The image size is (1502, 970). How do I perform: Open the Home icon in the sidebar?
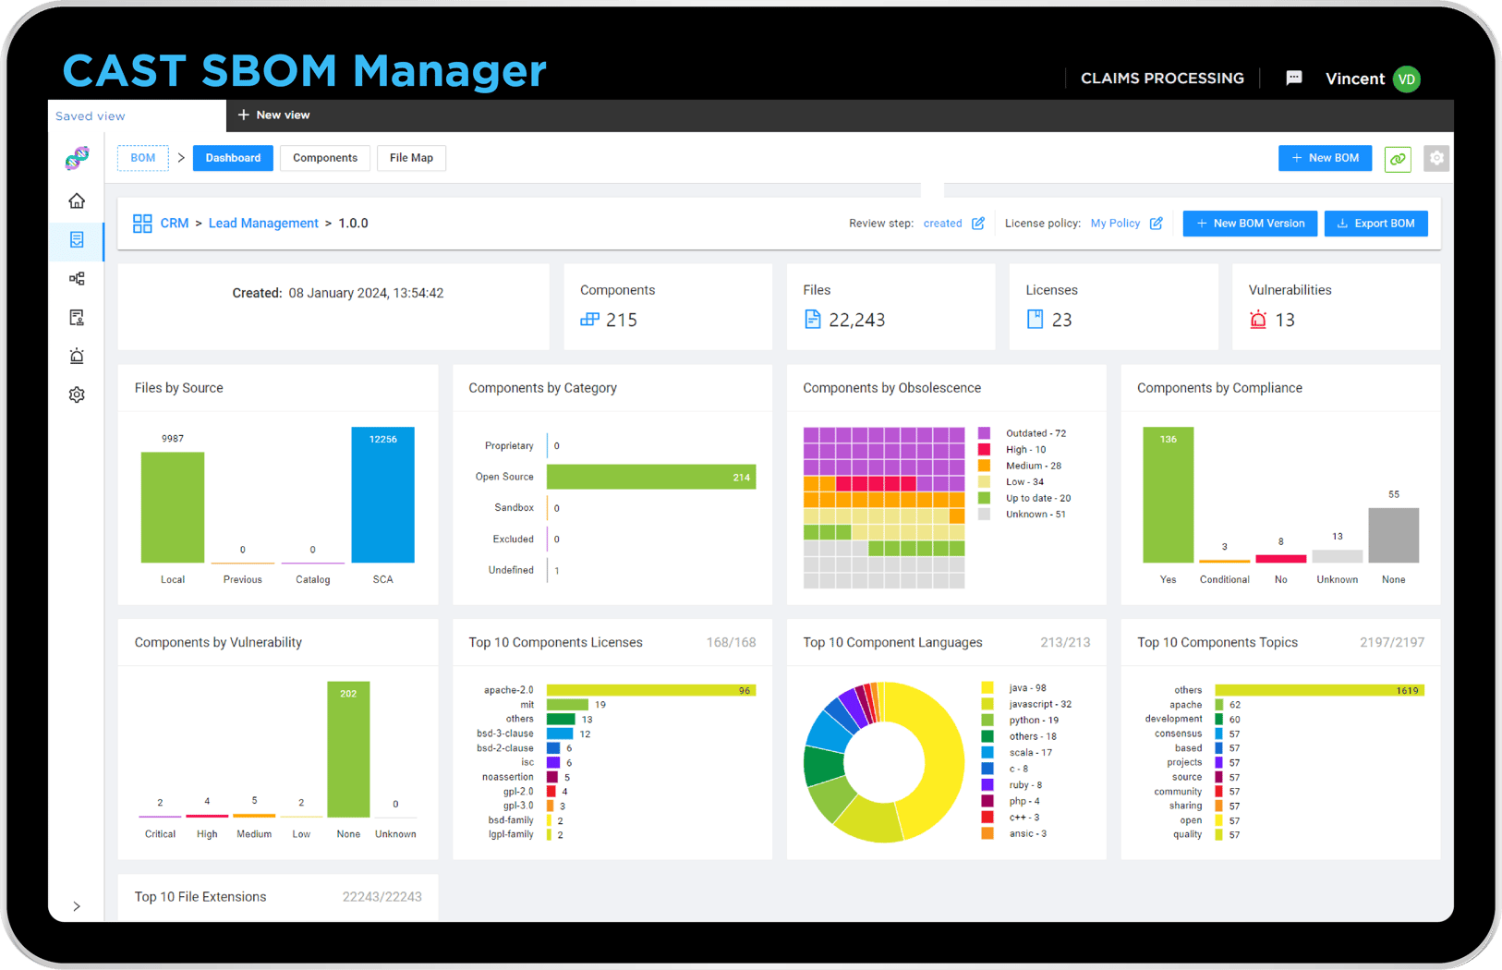(x=77, y=200)
